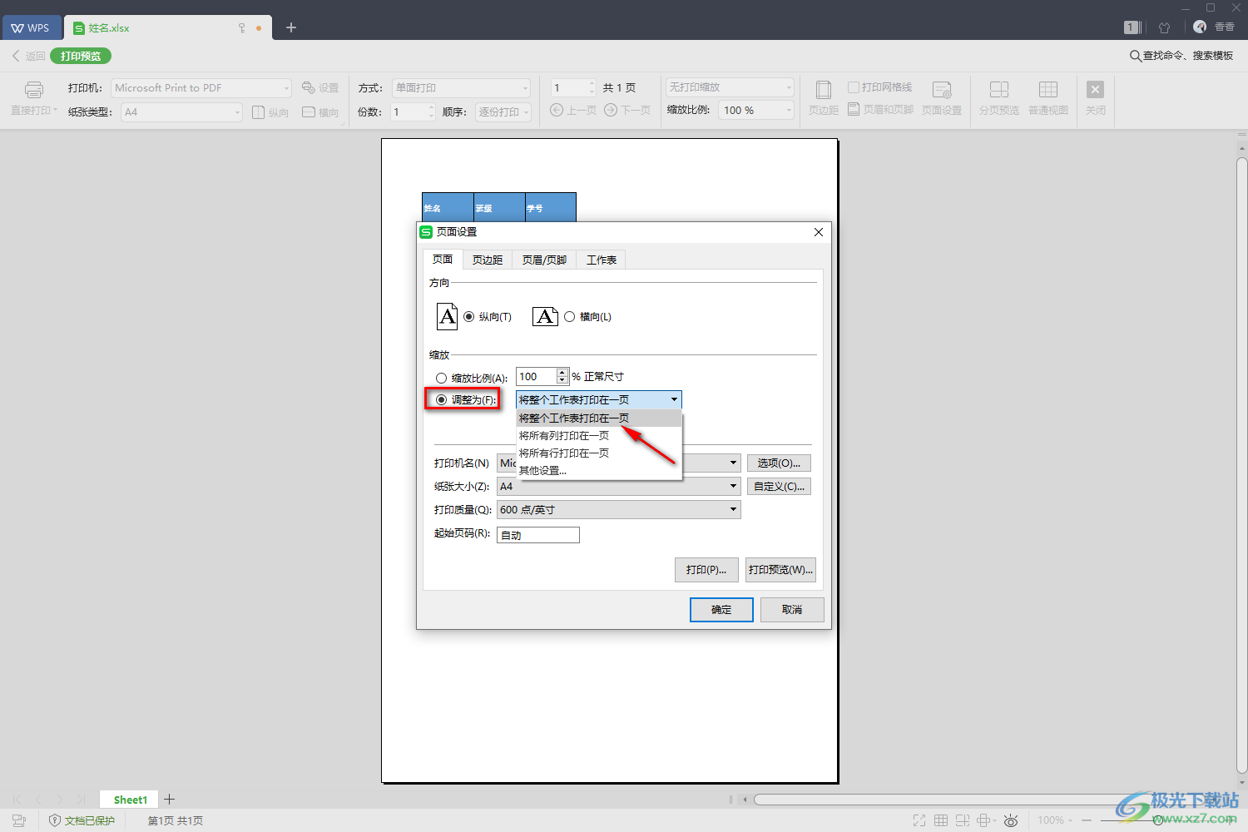Open Page Margins toolbar icon

(824, 90)
